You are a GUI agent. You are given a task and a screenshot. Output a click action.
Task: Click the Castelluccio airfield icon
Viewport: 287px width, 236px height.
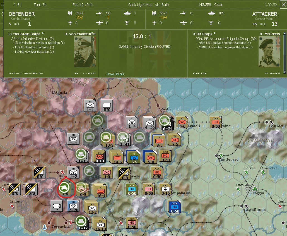[x=246, y=206]
